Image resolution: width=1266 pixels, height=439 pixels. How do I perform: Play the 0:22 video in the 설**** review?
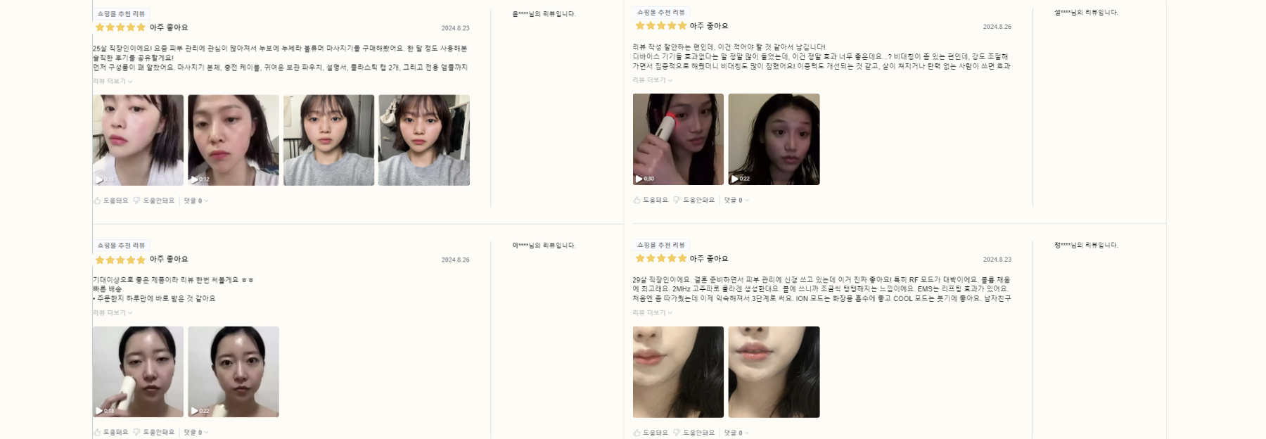point(774,139)
